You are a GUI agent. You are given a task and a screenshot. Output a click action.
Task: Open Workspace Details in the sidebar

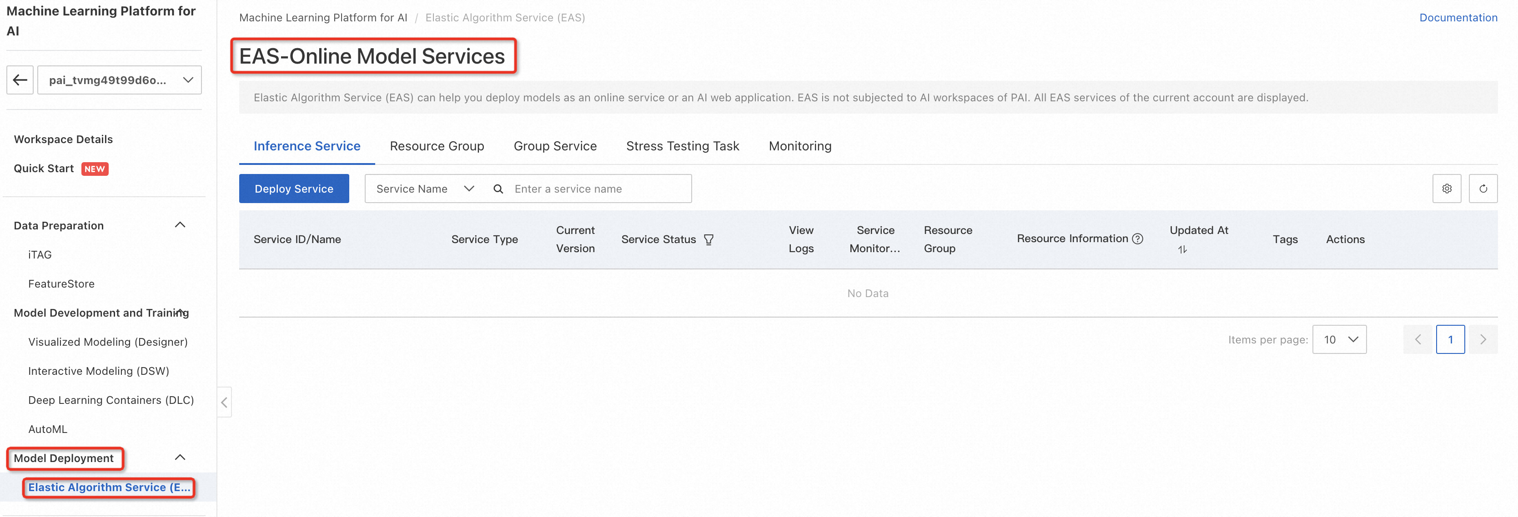pos(63,139)
